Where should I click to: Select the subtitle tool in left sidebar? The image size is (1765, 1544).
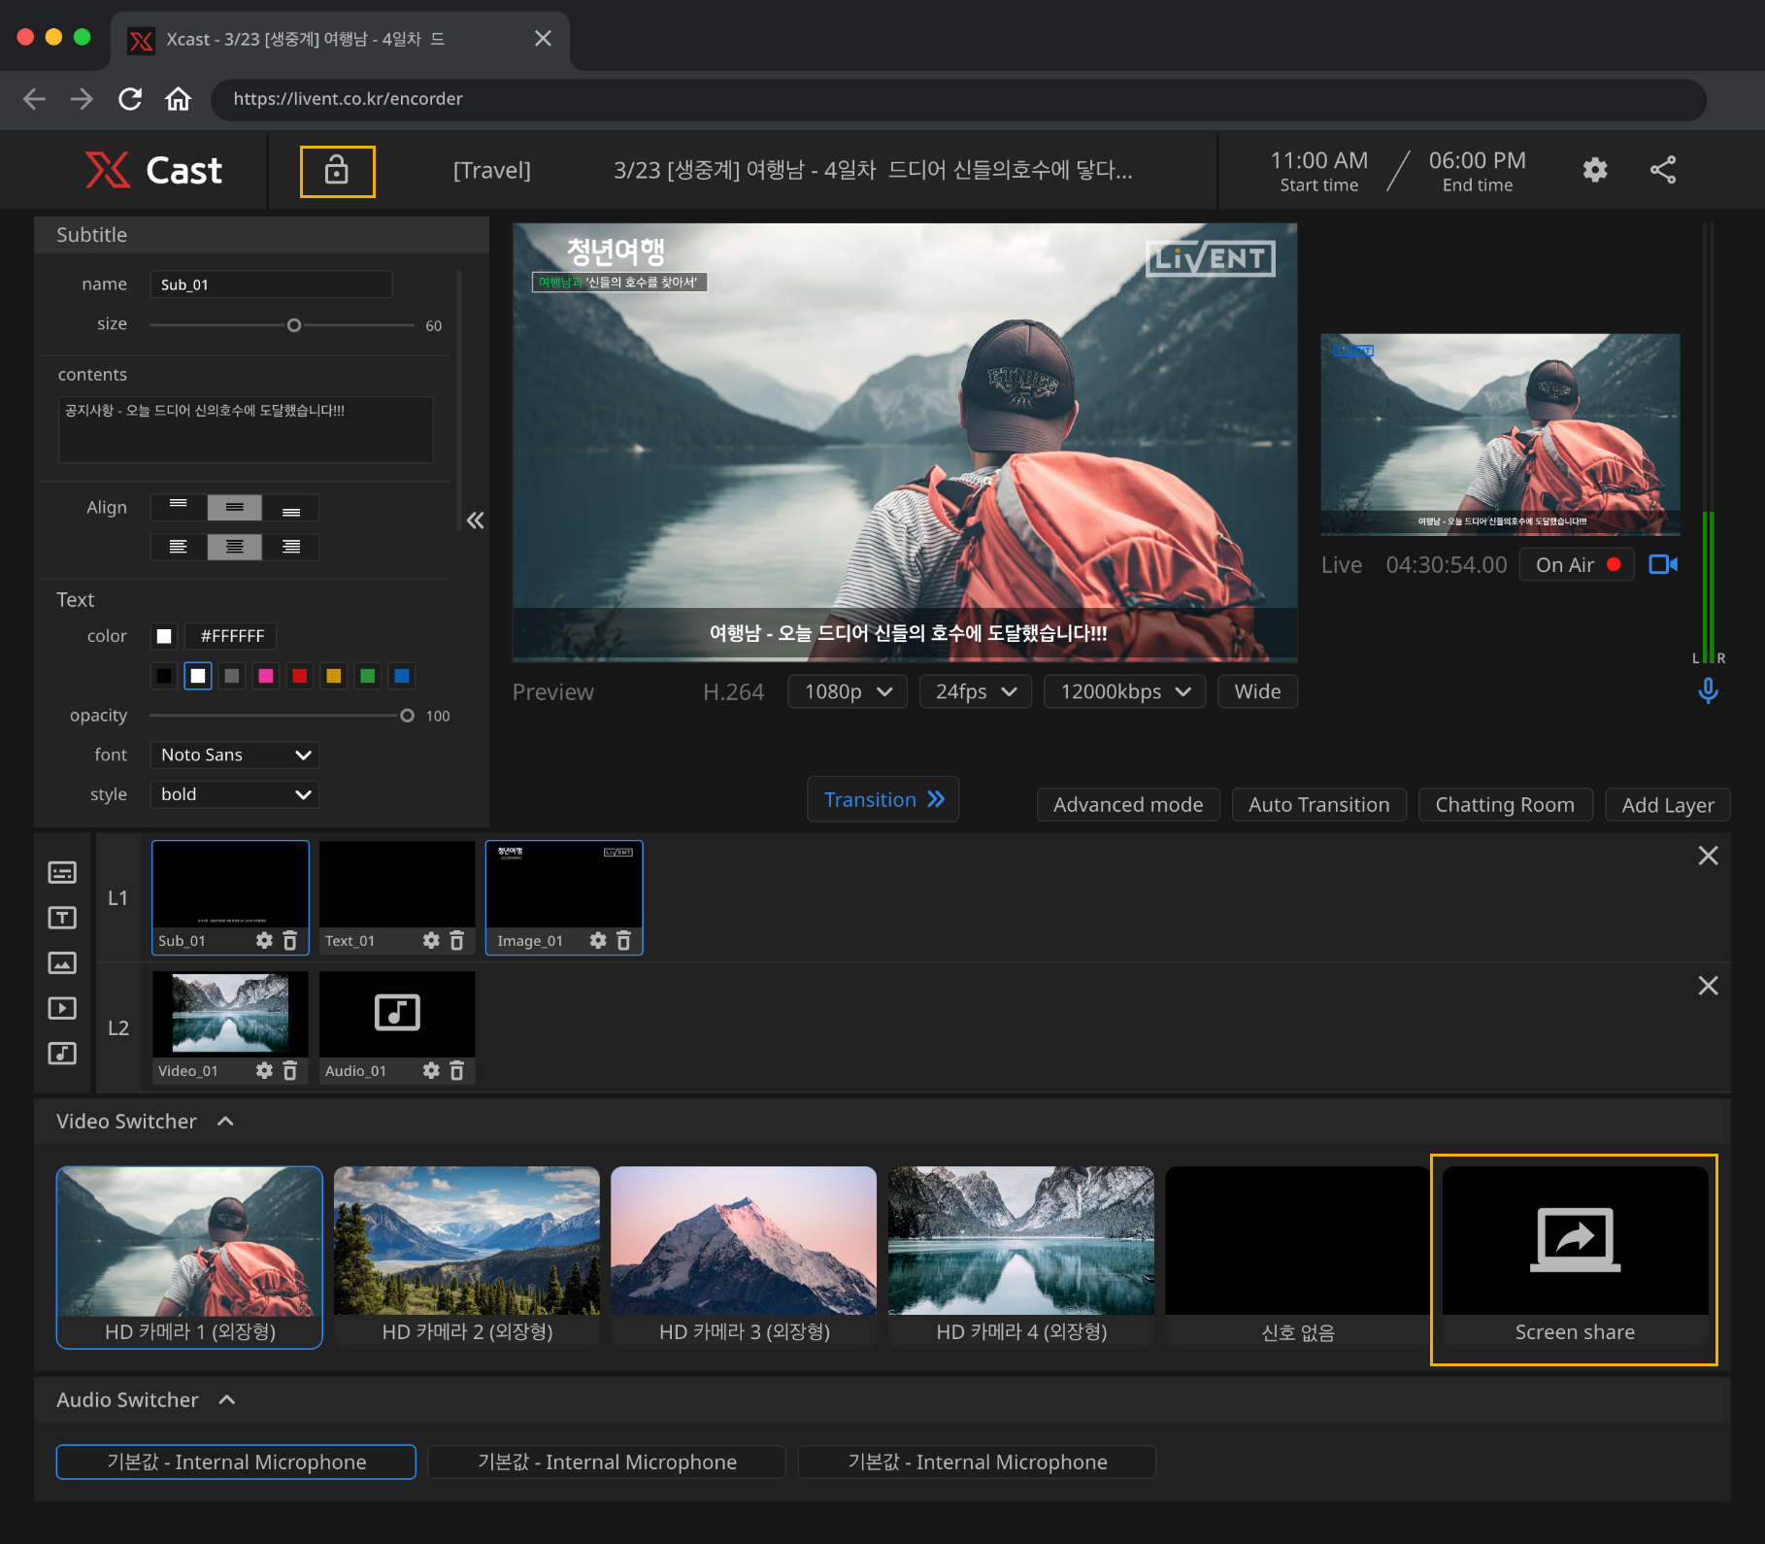(62, 872)
